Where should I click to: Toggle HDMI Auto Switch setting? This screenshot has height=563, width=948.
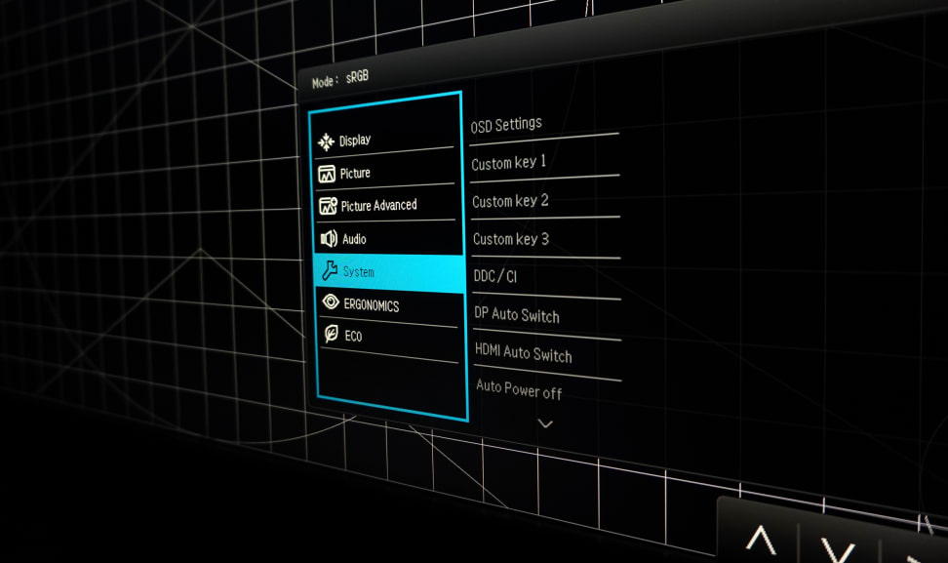point(524,353)
